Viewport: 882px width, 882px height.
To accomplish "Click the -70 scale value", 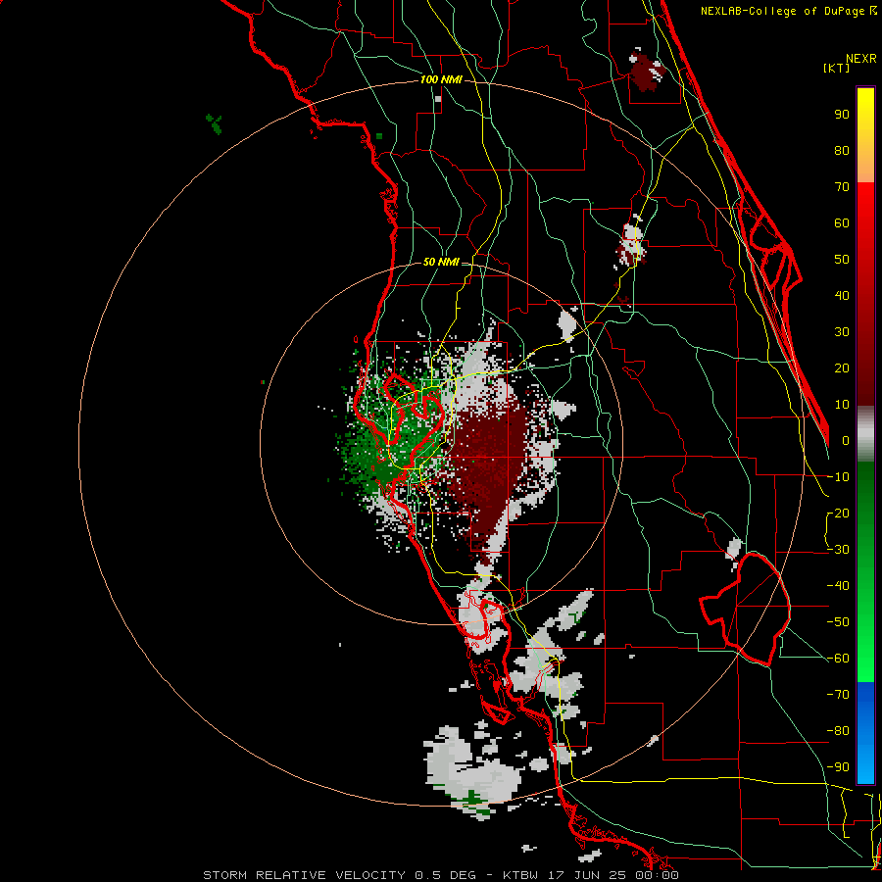I will click(839, 695).
